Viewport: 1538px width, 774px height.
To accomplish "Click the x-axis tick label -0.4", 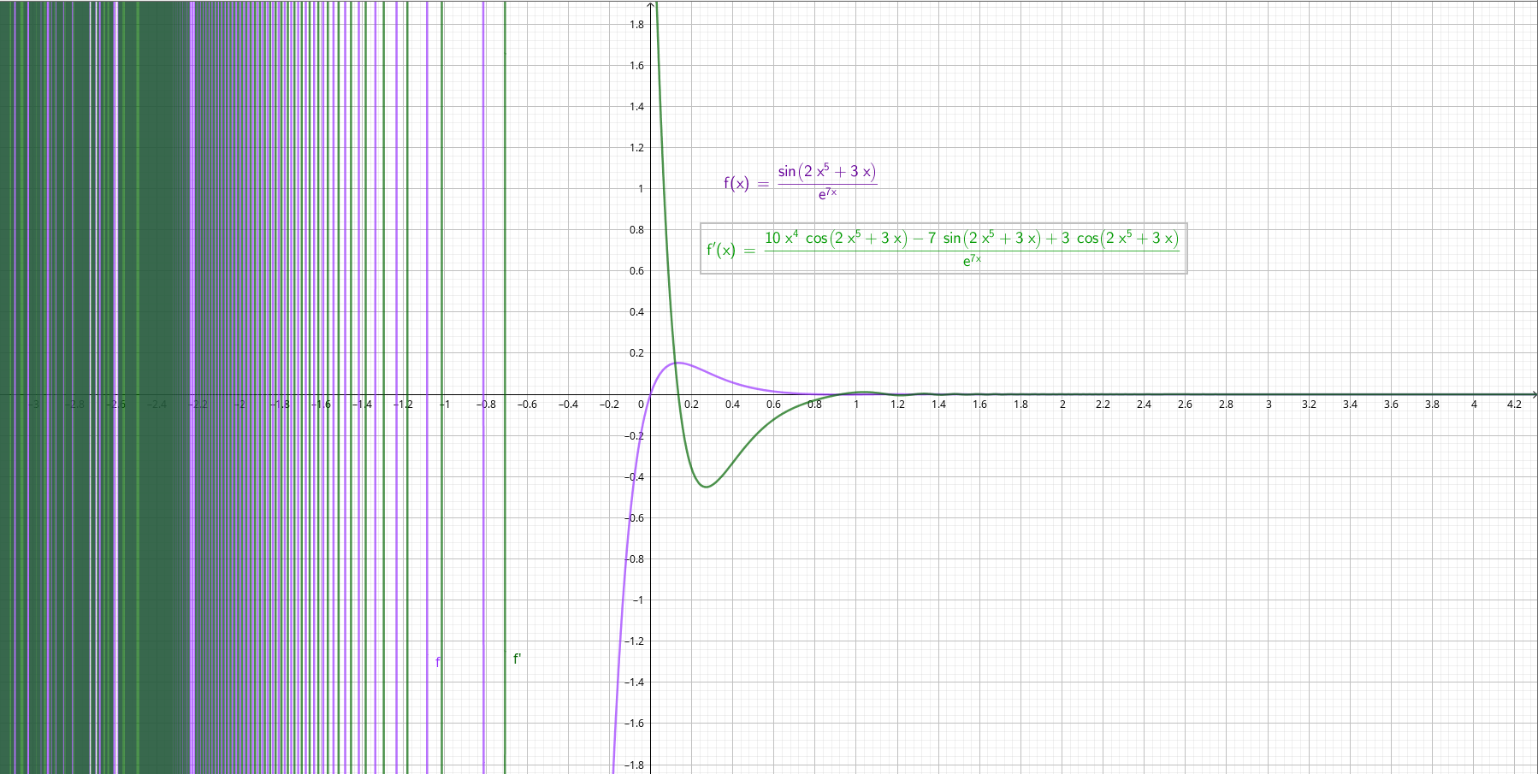I will point(568,405).
